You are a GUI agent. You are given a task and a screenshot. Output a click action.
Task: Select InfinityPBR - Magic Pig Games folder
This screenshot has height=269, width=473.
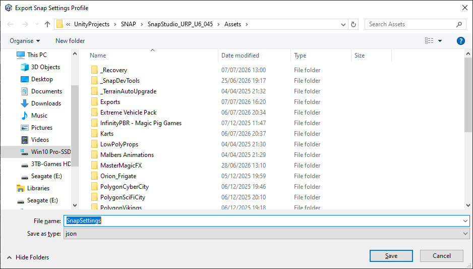tap(141, 123)
